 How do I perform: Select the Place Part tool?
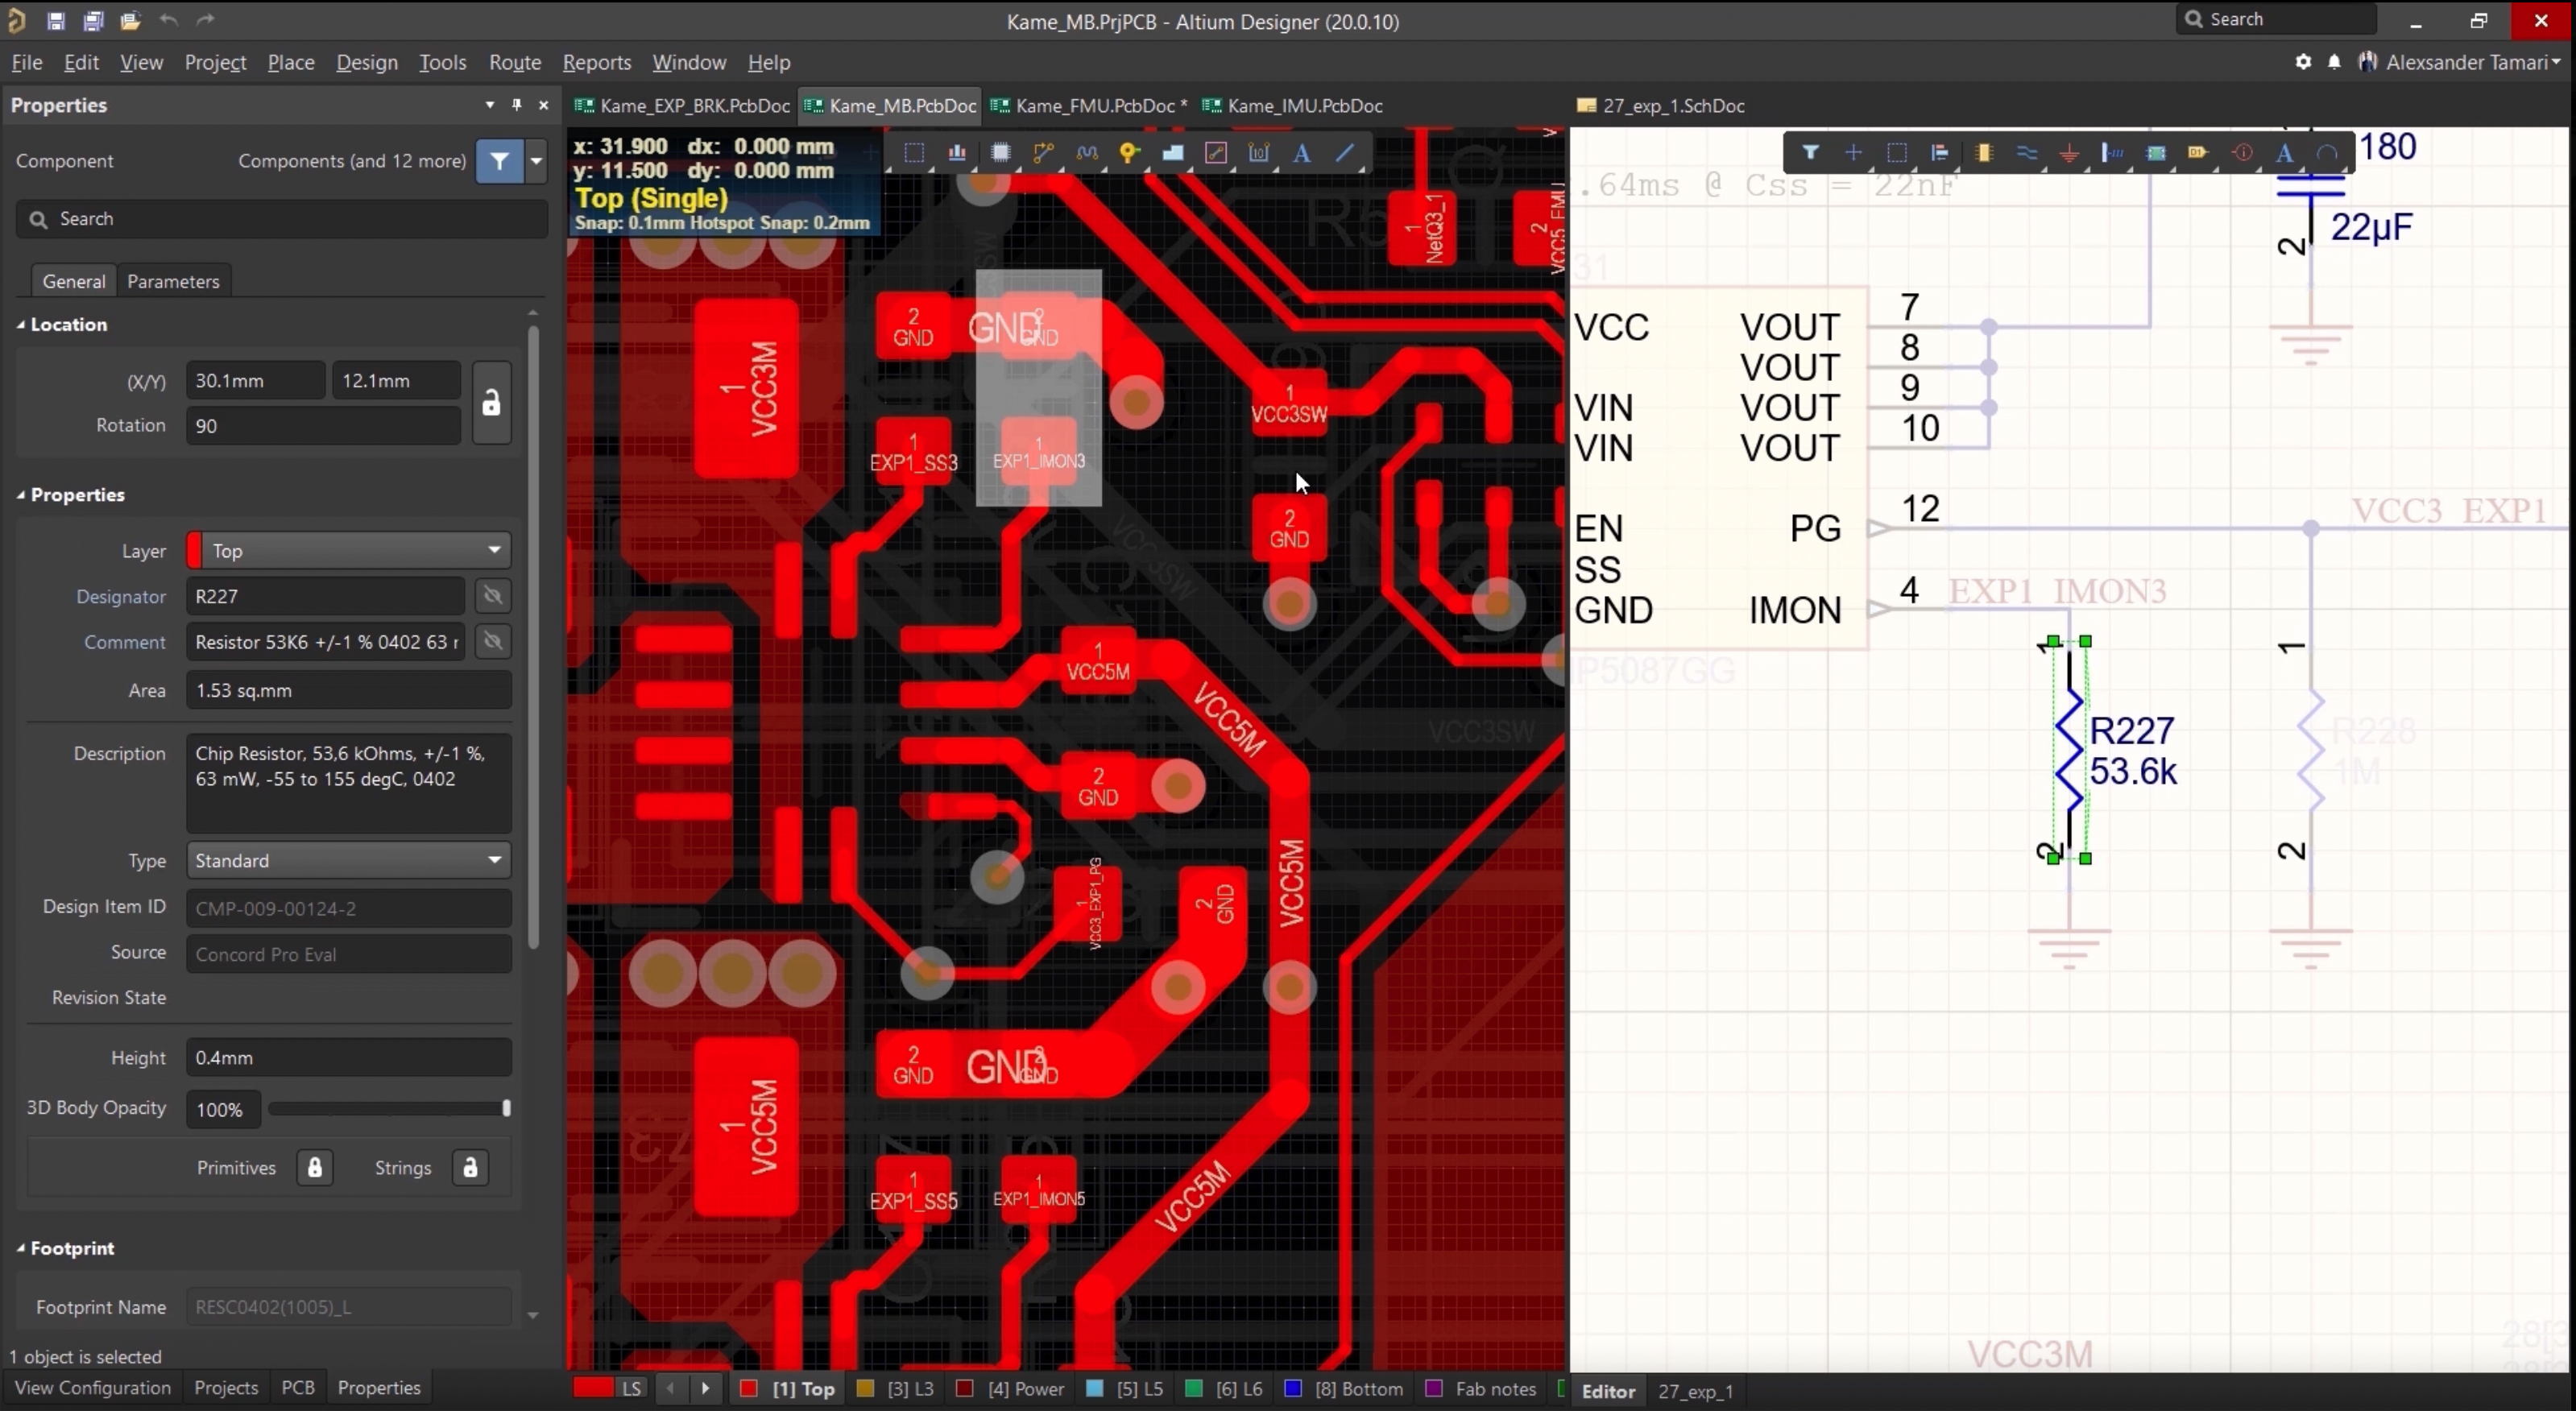(1984, 152)
